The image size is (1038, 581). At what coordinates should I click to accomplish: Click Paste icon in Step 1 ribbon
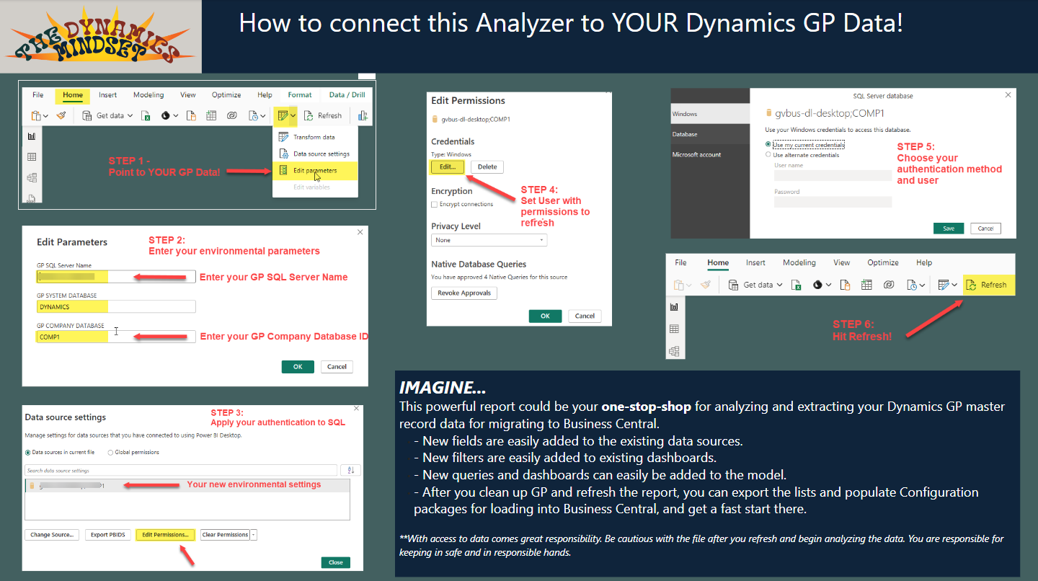[x=36, y=115]
